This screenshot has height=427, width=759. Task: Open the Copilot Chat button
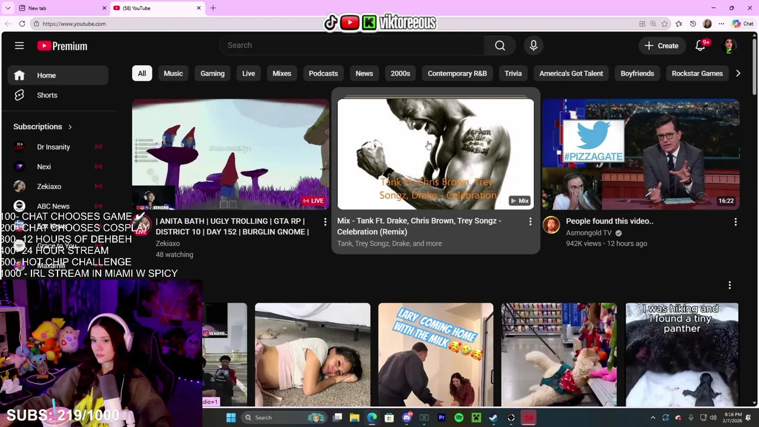click(742, 24)
